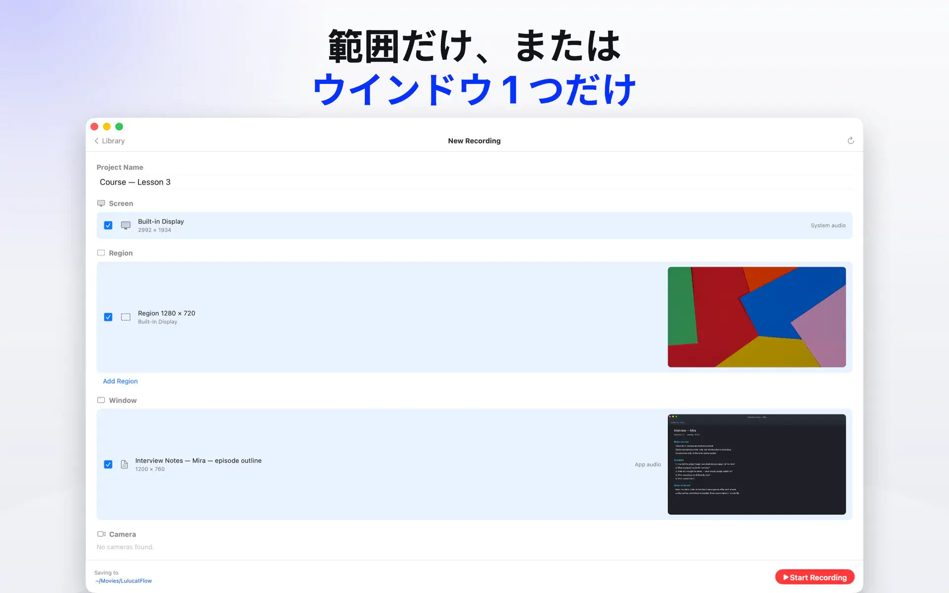Click the document icon for Interview Notes

125,465
